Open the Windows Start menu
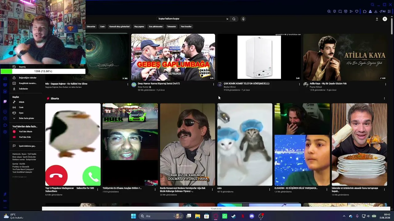394x221 pixels. point(133,216)
